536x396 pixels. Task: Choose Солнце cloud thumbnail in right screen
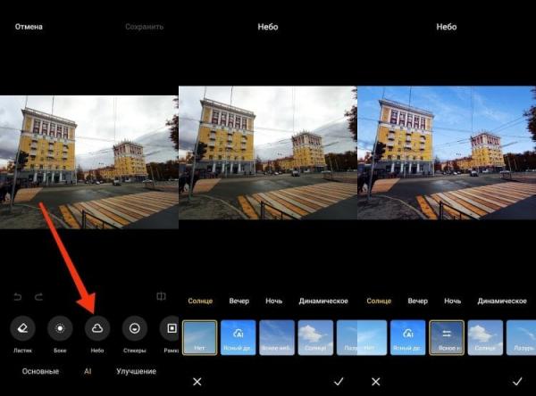click(x=485, y=338)
